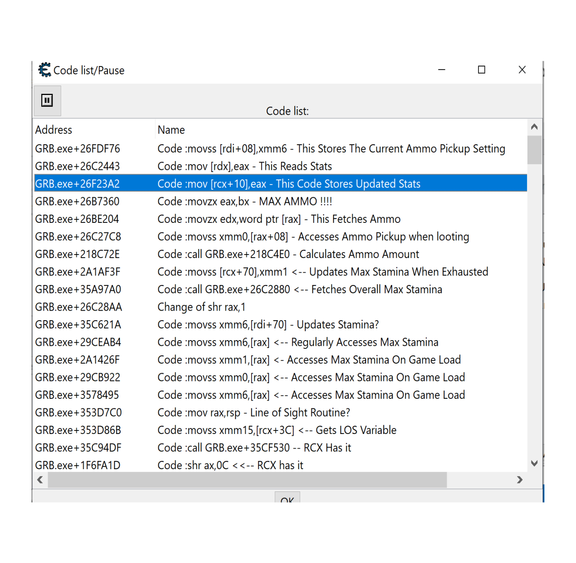576x563 pixels.
Task: Select the MAX AMMO !!!! code entry
Action: 245,202
